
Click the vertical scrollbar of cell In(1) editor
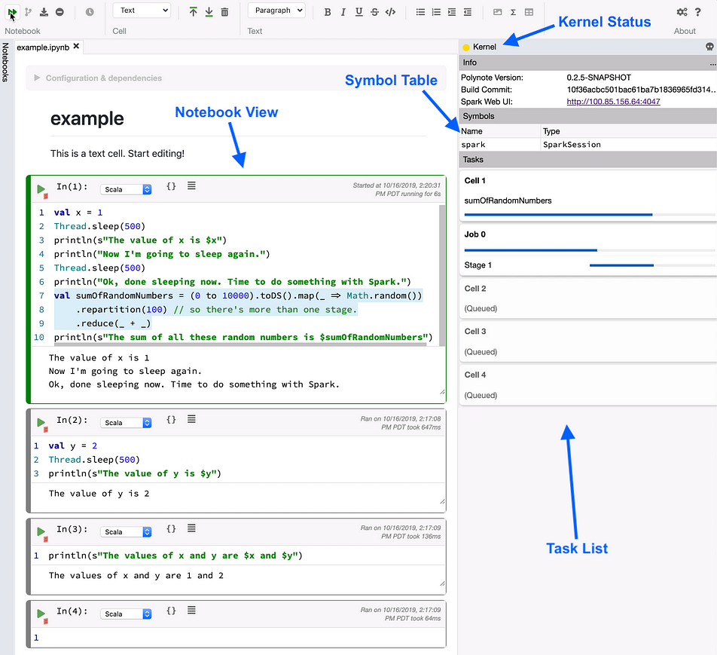[441, 274]
